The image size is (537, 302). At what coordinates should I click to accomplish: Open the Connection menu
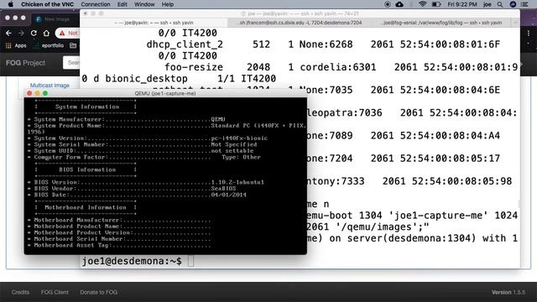[x=96, y=4]
